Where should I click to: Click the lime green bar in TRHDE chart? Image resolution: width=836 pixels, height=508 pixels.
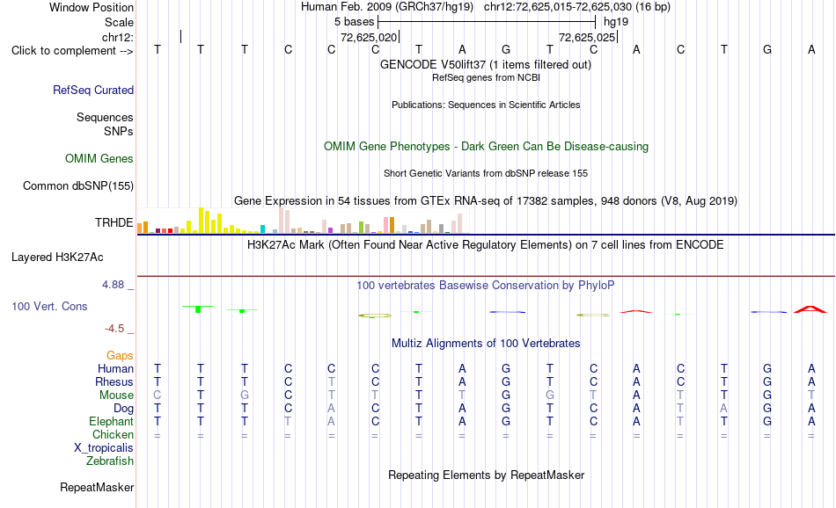point(361,228)
